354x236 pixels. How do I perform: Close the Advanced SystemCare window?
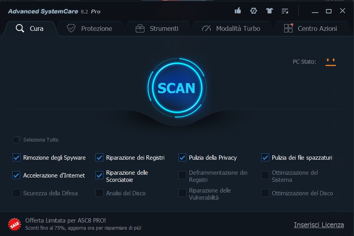point(343,11)
